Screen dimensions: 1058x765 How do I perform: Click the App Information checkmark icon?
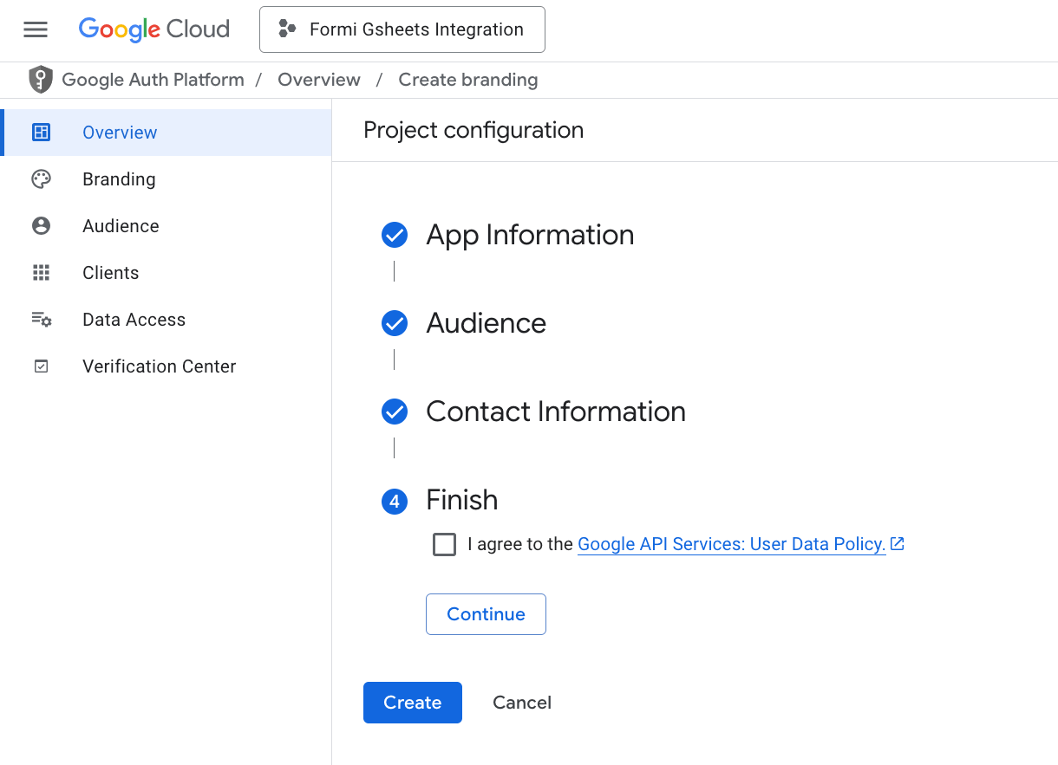[x=395, y=235]
